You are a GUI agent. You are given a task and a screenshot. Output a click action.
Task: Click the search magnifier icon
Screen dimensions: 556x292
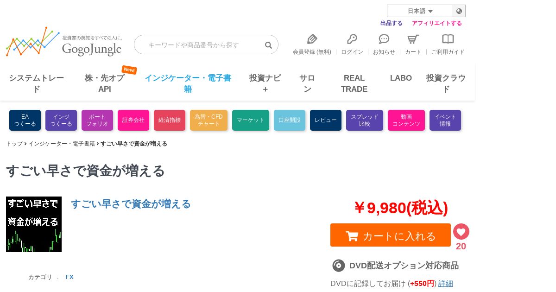(x=268, y=45)
